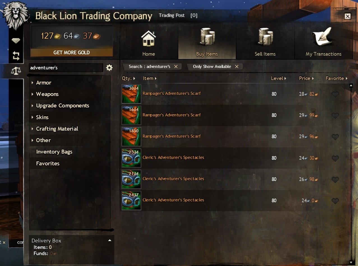Click the results list scrollbar down arrow
The image size is (358, 266).
coord(351,262)
